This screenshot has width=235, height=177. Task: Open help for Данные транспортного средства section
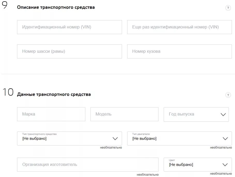(228, 95)
